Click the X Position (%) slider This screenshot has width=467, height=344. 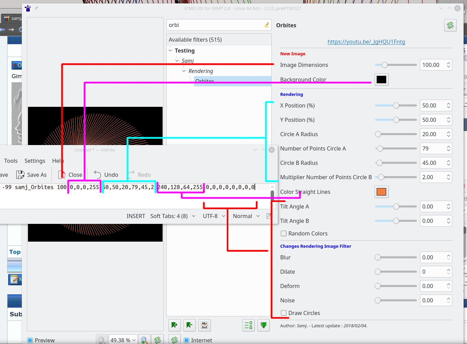(x=396, y=105)
